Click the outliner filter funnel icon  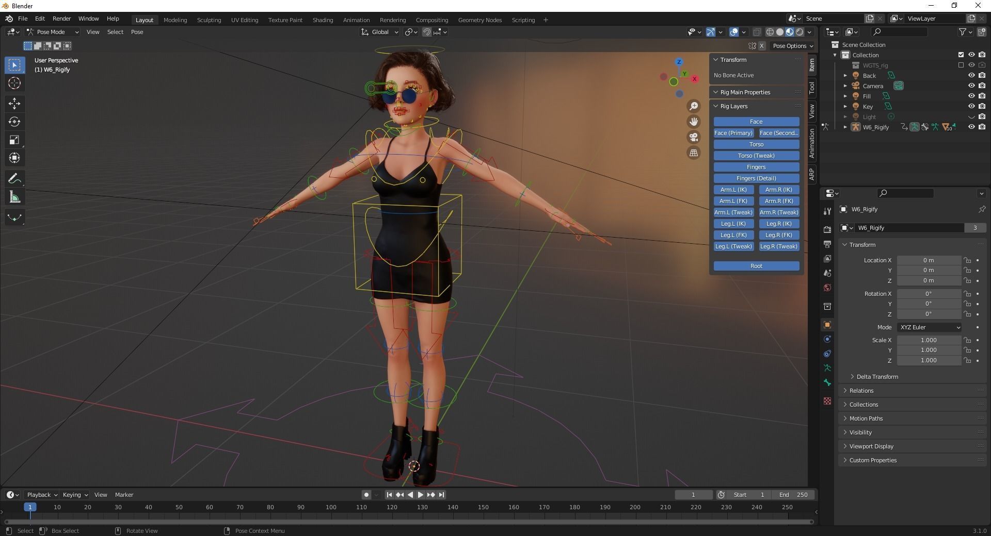coord(963,32)
